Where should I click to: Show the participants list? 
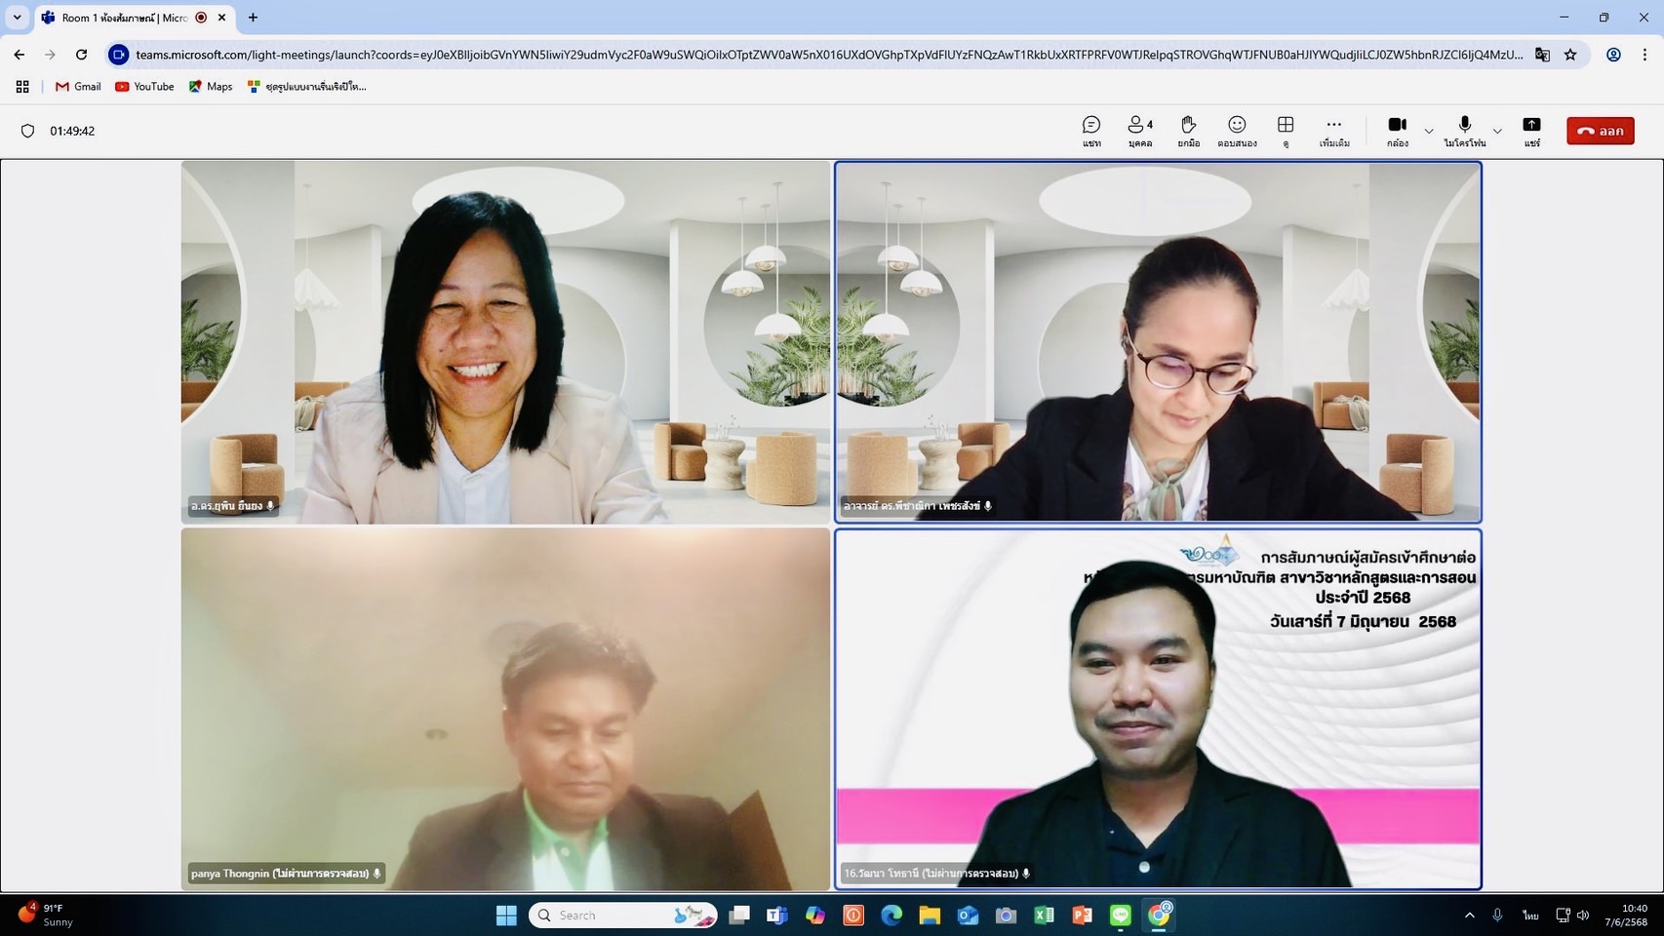point(1139,131)
